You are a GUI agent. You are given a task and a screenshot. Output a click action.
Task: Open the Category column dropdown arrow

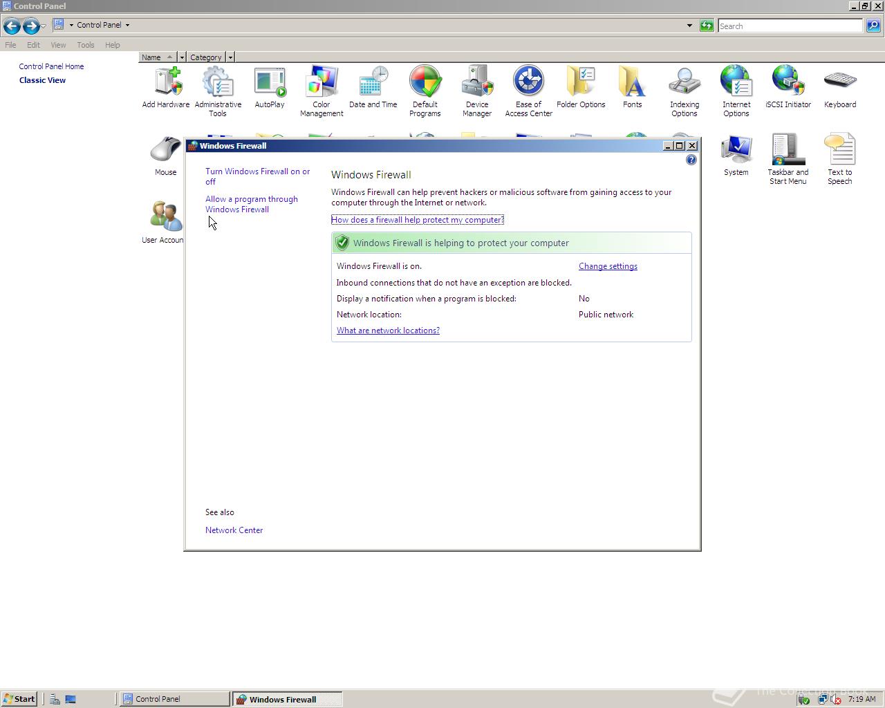(x=230, y=57)
